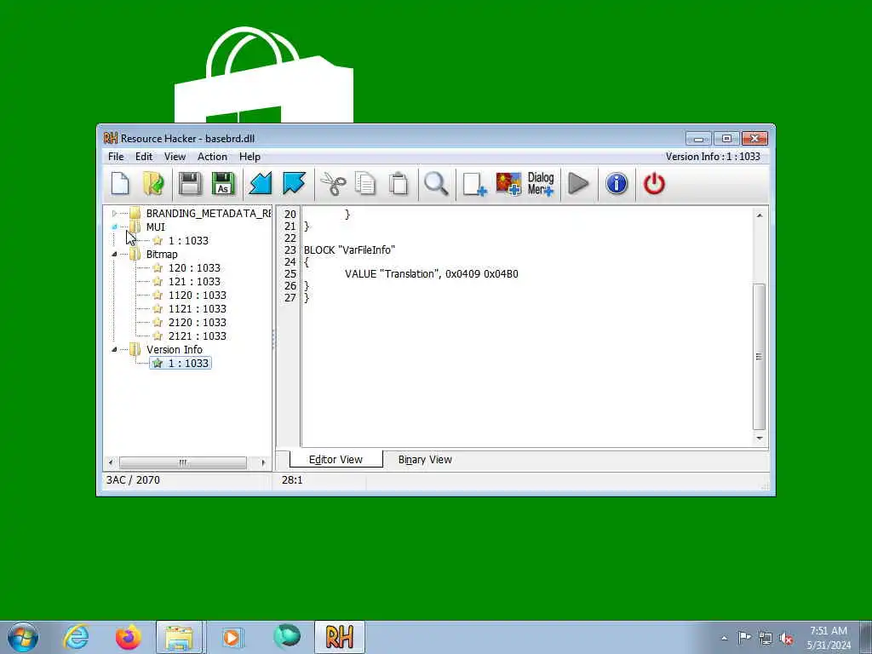Screen dimensions: 872x654
Task: Click the editor vertical scrollbar thumb
Action: (759, 357)
